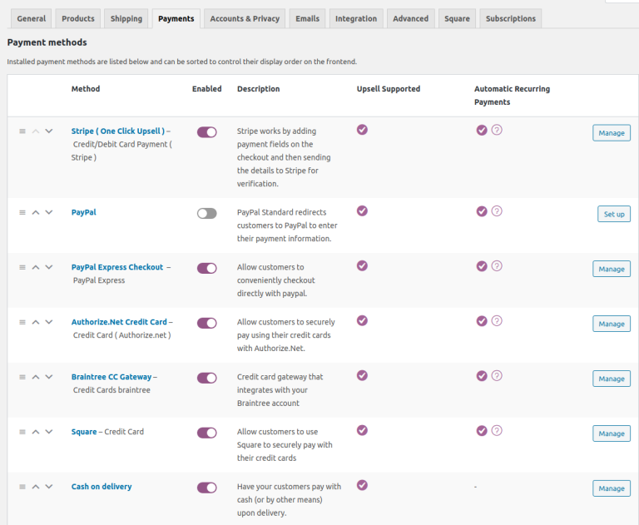The image size is (639, 525).
Task: Grab the drag handle for Cash on delivery
Action: tap(22, 487)
